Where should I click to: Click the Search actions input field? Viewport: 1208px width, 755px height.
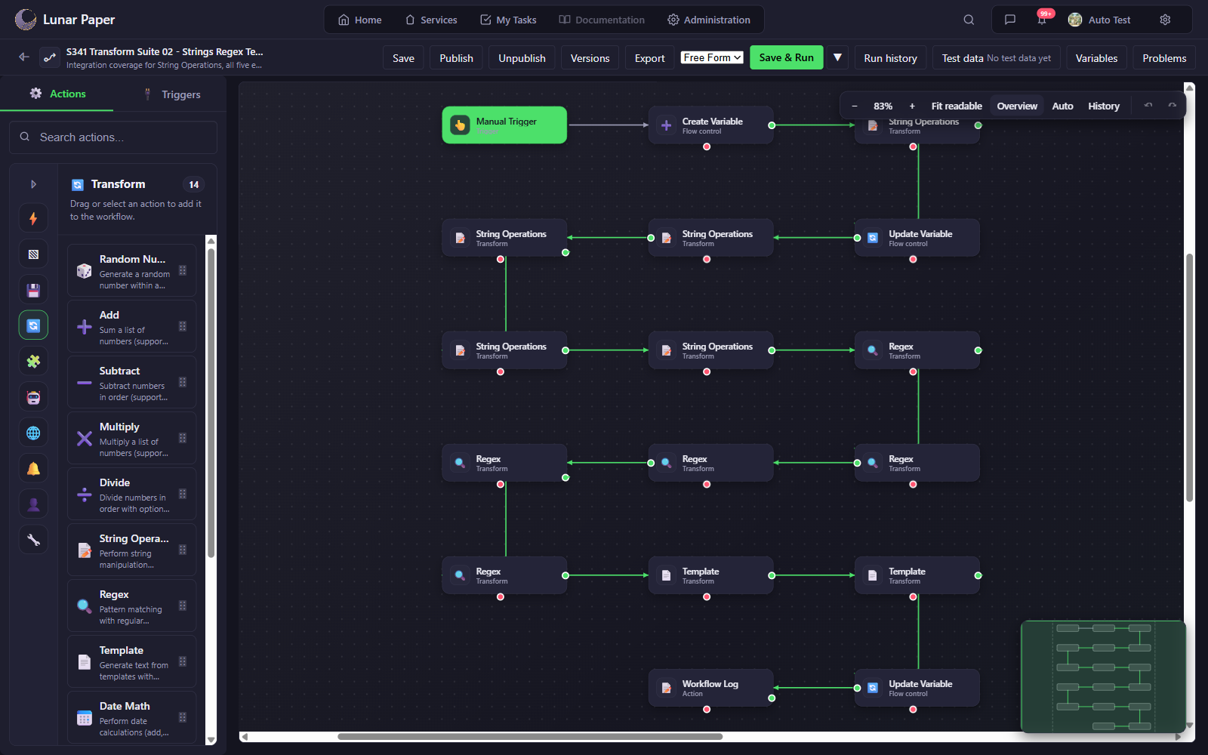coord(113,137)
